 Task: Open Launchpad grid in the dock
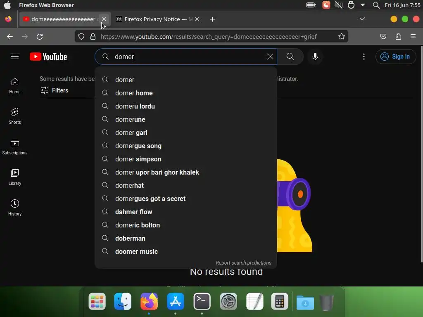click(97, 301)
